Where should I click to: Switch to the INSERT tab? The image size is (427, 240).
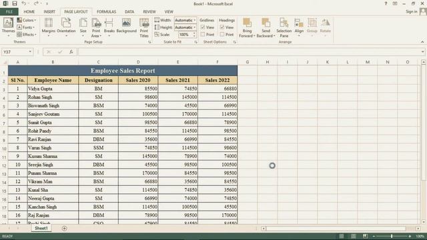point(49,12)
